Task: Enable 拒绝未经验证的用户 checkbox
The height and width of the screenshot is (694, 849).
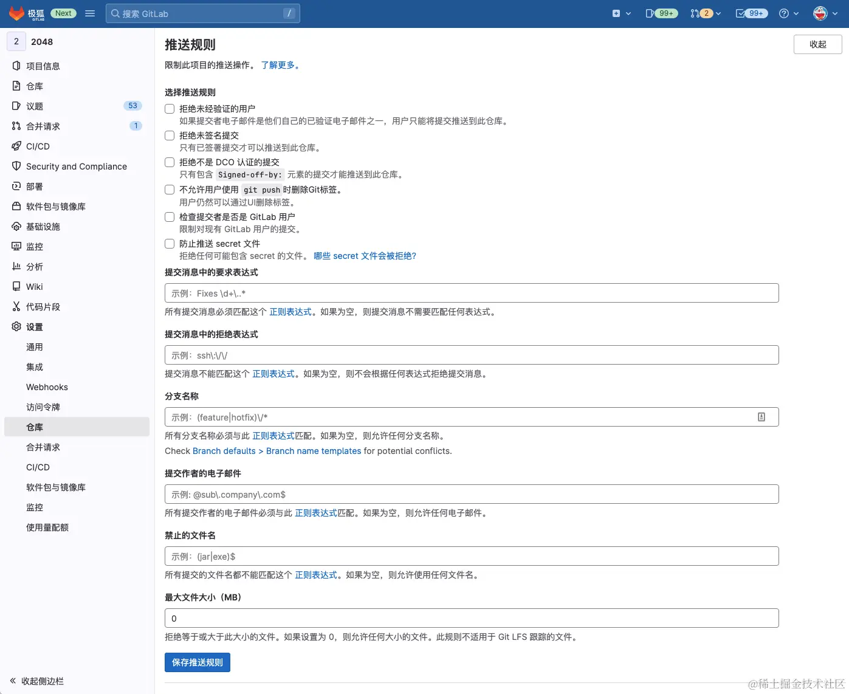Action: coord(170,109)
